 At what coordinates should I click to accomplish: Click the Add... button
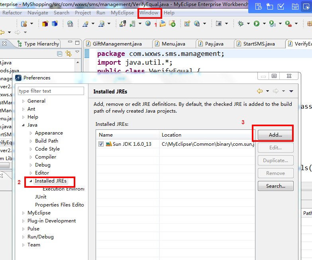(275, 135)
